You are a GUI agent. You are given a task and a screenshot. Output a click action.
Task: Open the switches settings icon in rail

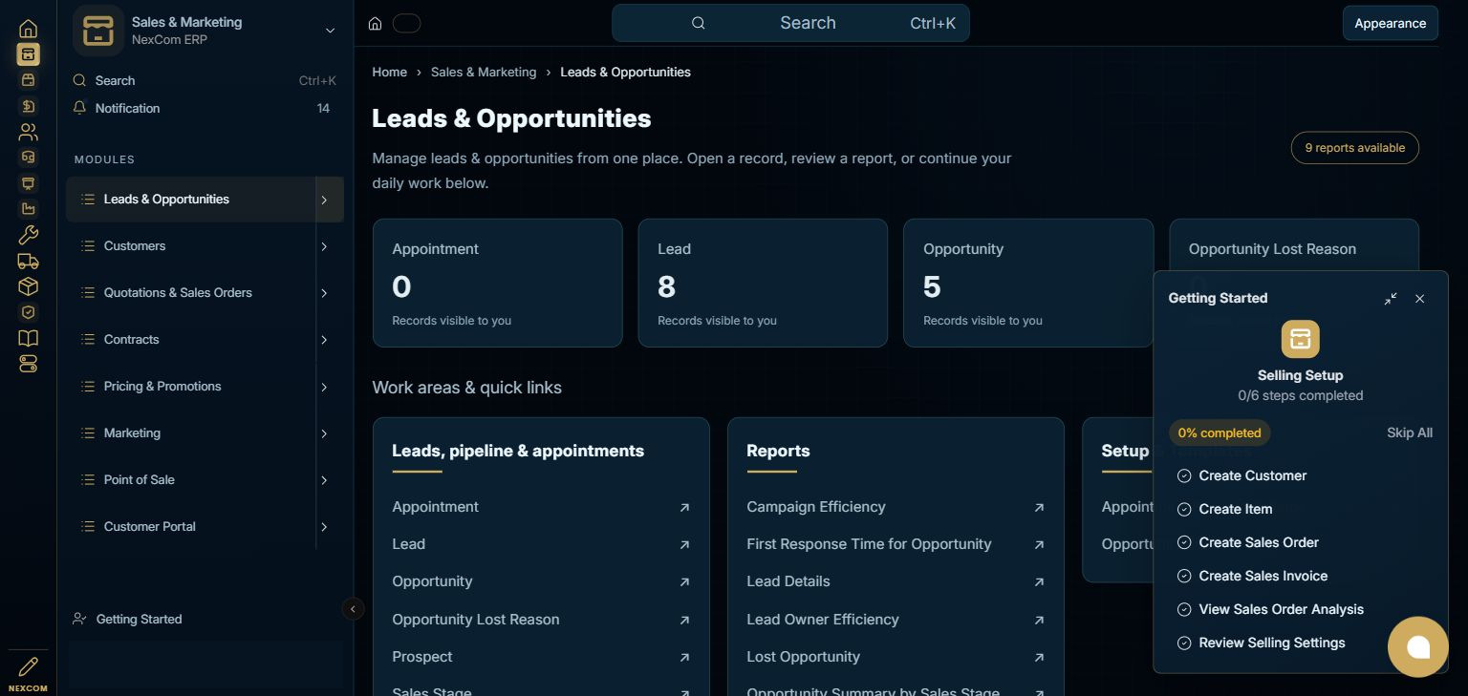tap(29, 364)
